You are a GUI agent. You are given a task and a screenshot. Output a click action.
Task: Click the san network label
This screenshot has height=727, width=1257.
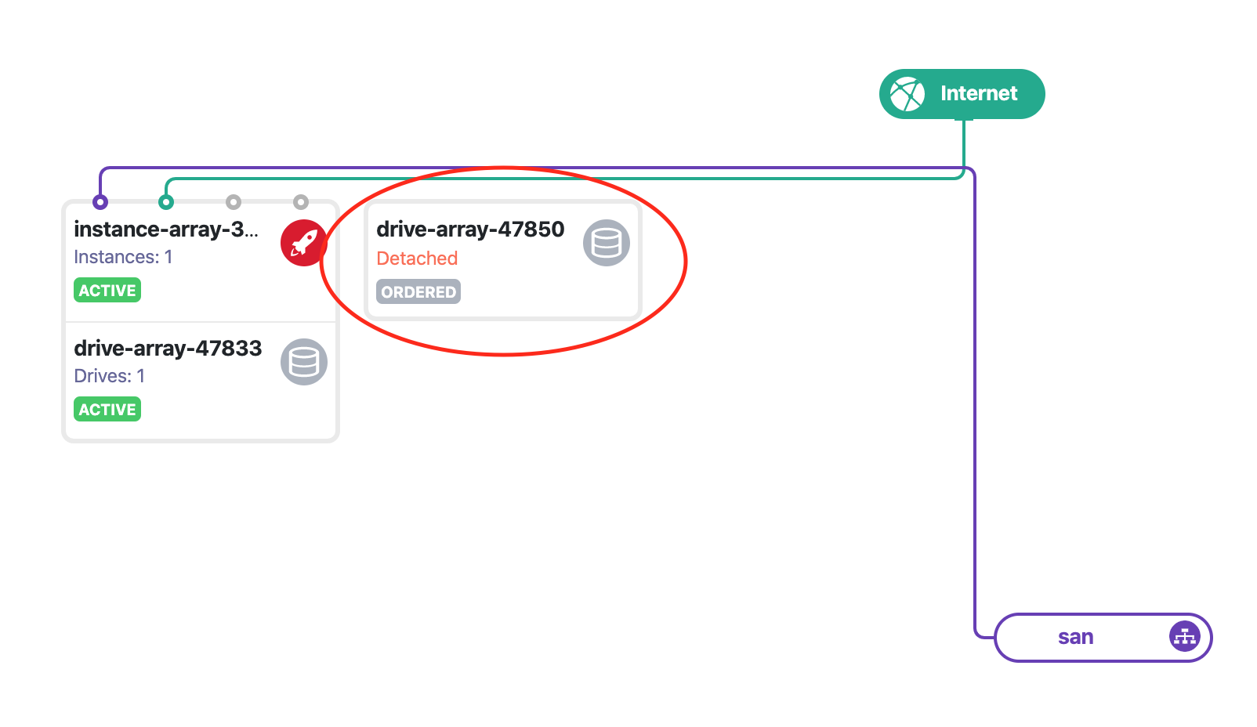pos(1075,637)
